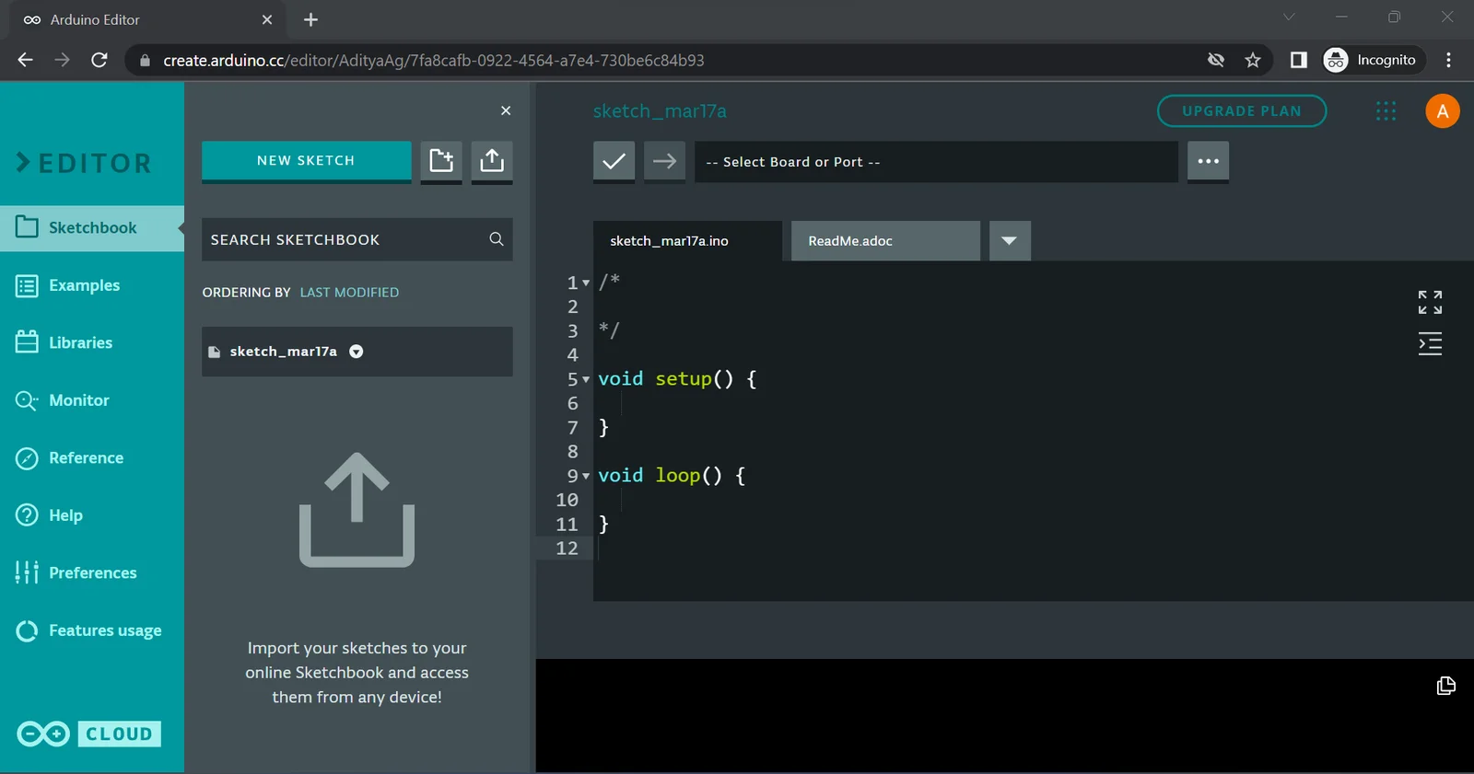Copy console output icon
The width and height of the screenshot is (1474, 774).
coord(1446,686)
